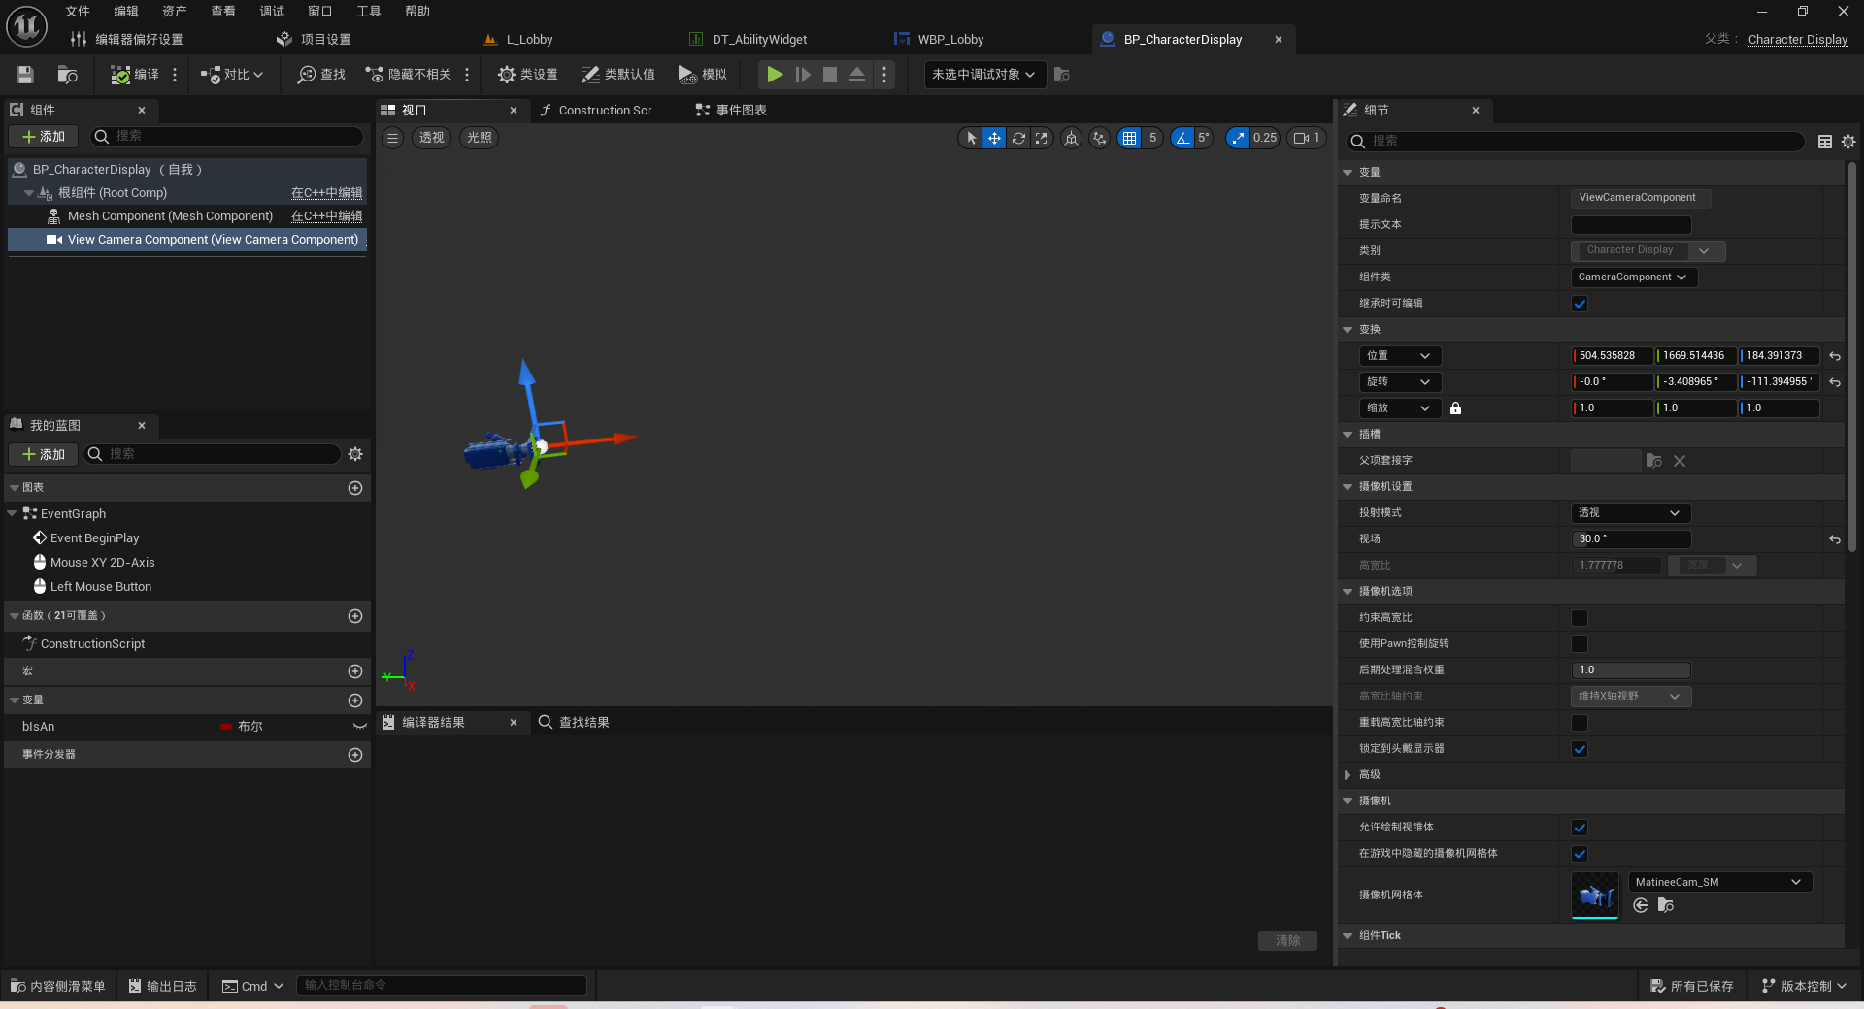Open My Blueprint panel settings gear
This screenshot has height=1009, width=1864.
(x=355, y=454)
